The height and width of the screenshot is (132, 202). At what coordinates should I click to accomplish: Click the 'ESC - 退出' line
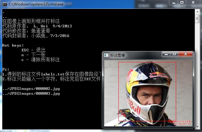point(33,50)
